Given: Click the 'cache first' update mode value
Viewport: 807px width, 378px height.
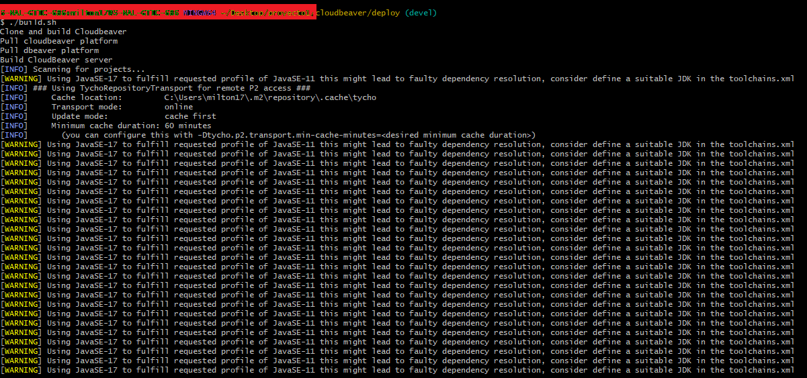Looking at the screenshot, I should tap(190, 116).
